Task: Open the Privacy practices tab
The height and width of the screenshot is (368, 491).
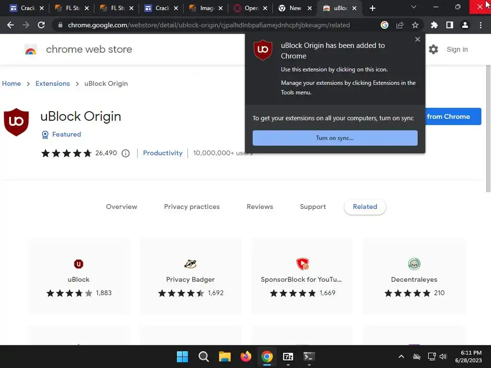Action: [x=192, y=207]
